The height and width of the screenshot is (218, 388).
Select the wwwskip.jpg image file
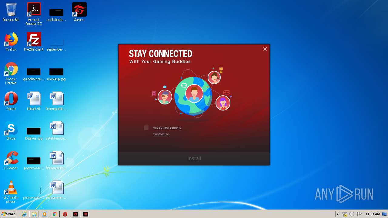coord(56,74)
